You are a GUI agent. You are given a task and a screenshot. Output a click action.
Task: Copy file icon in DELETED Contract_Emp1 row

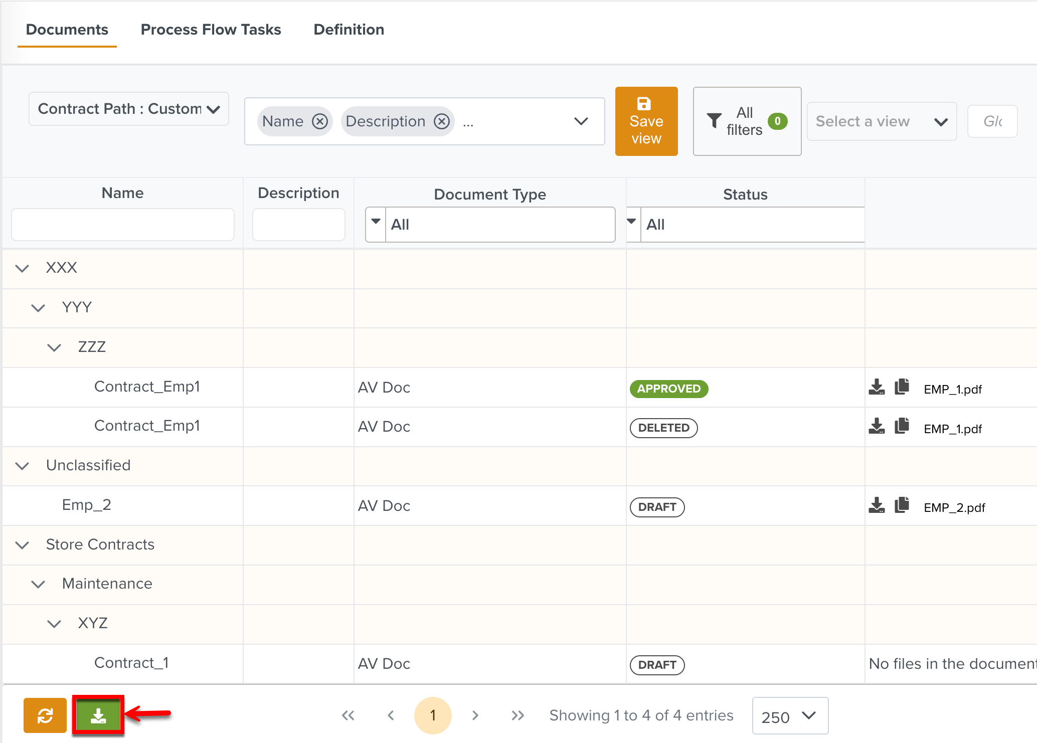pyautogui.click(x=902, y=427)
